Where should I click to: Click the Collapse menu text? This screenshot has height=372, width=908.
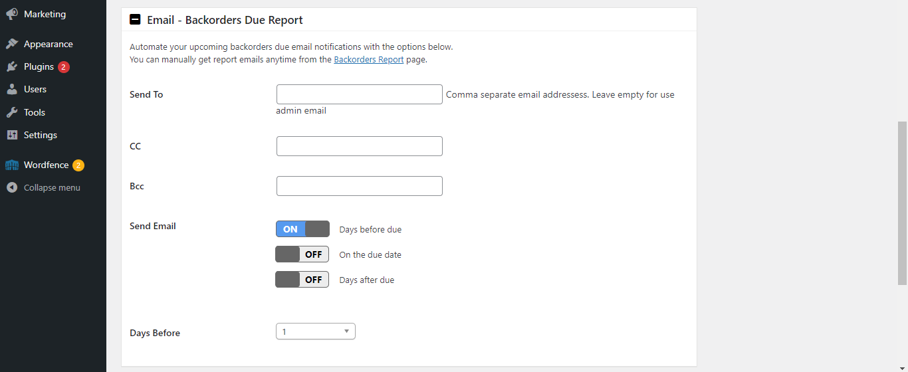click(52, 187)
